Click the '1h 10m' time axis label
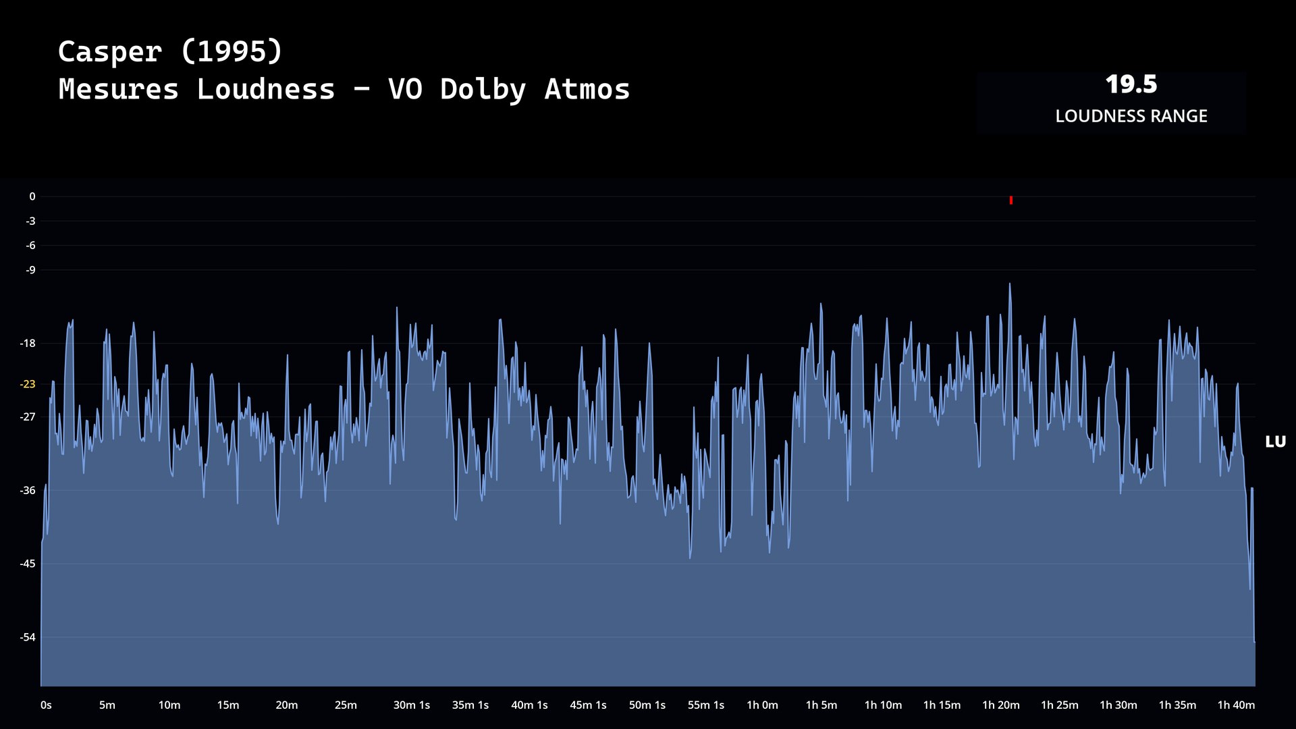Screen dimensions: 1296x729 point(883,705)
